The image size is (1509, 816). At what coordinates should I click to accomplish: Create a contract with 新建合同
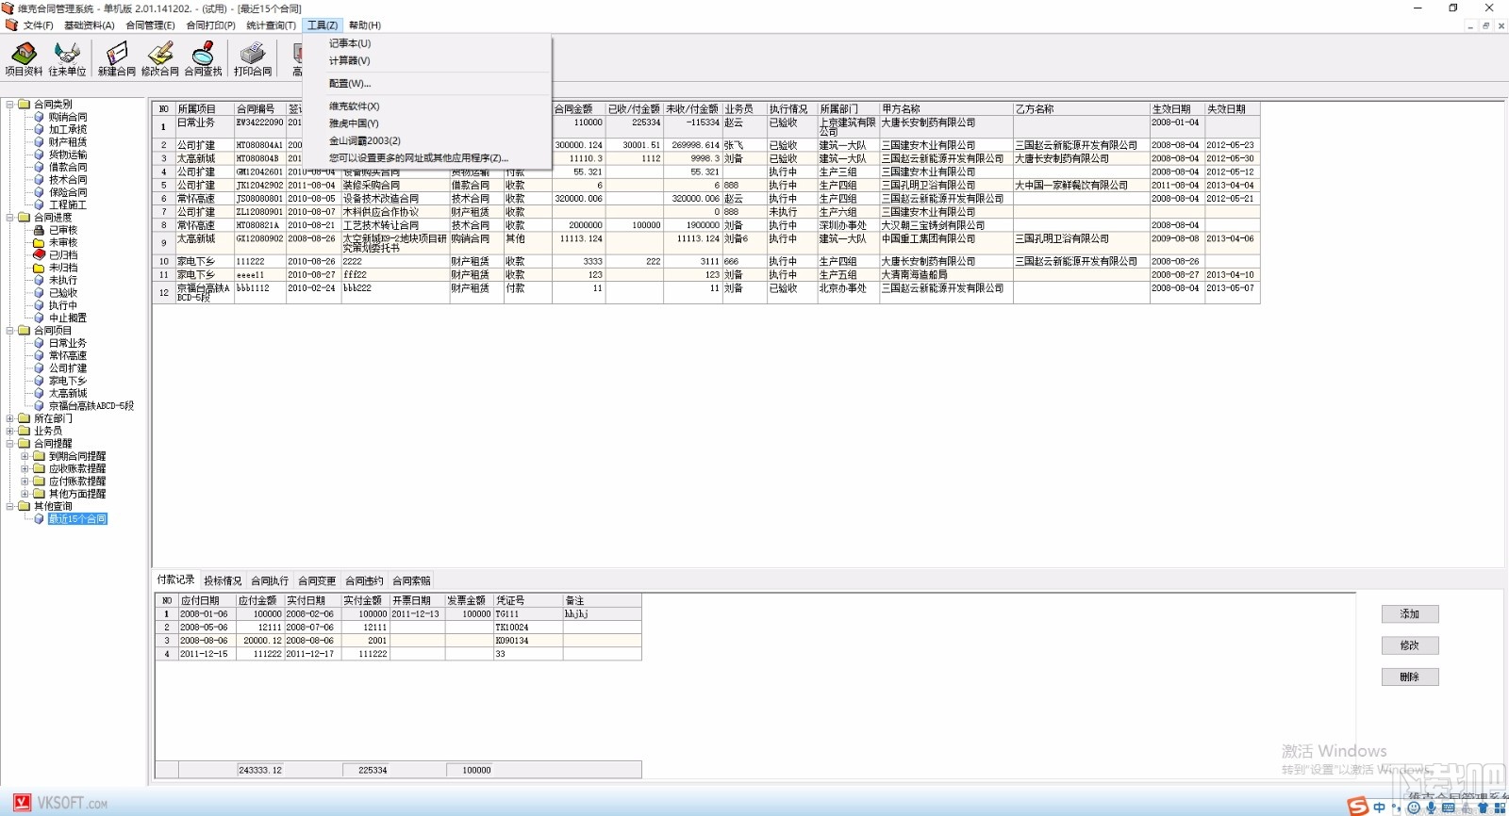point(117,58)
